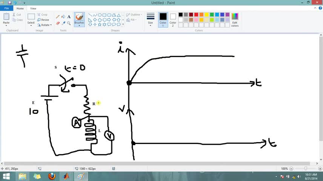Click the Copy button

pos(17,20)
